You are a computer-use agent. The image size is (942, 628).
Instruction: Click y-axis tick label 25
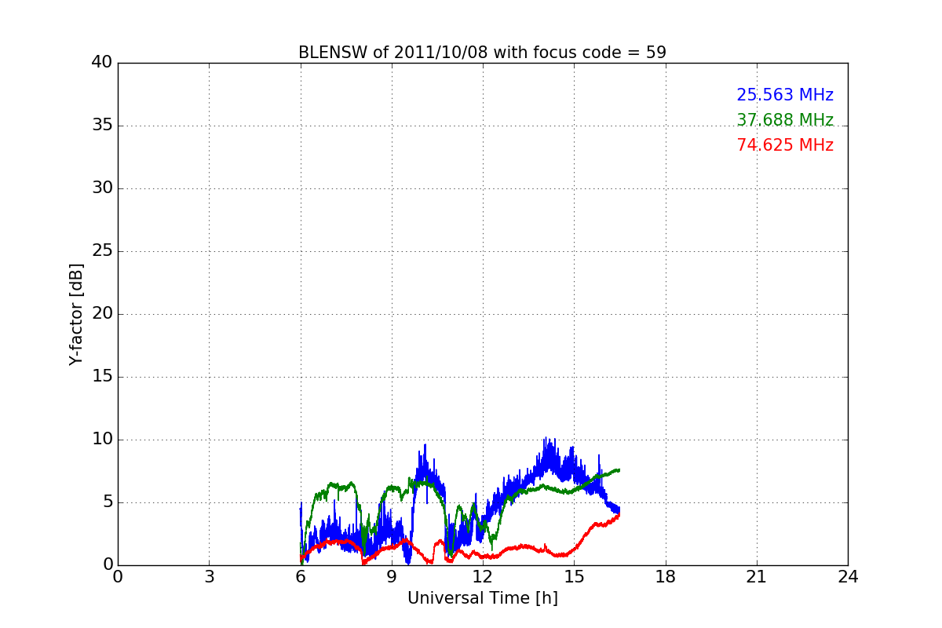[x=102, y=251]
